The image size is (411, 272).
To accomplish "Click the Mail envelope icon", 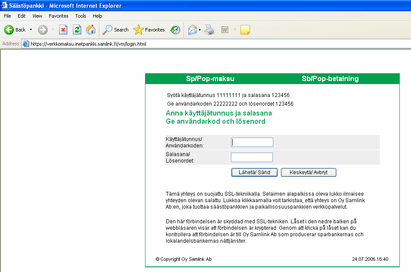I will click(x=193, y=30).
